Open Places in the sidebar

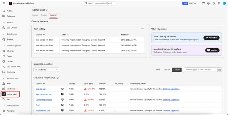[x=9, y=56]
